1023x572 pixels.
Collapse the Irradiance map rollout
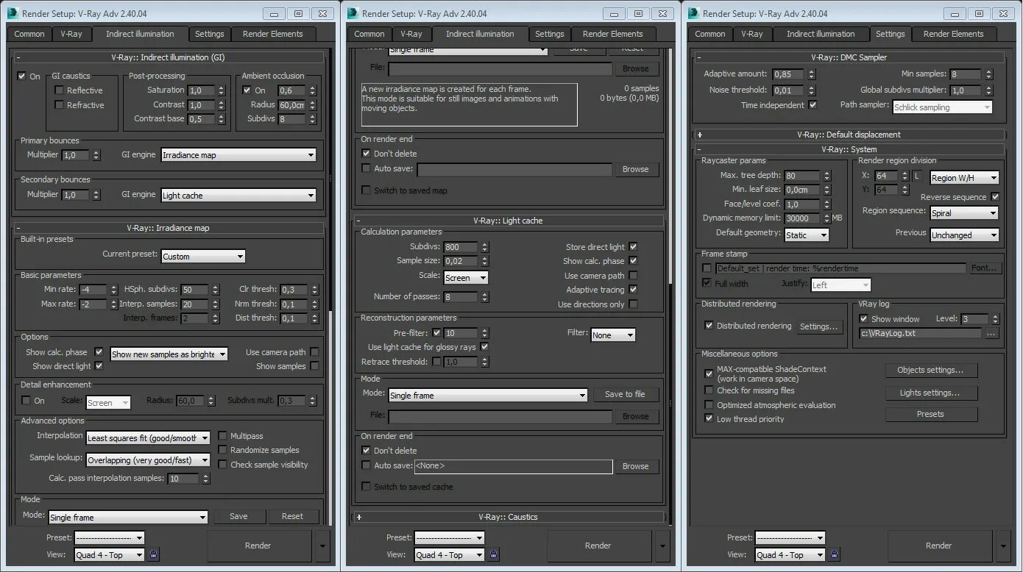tap(18, 228)
